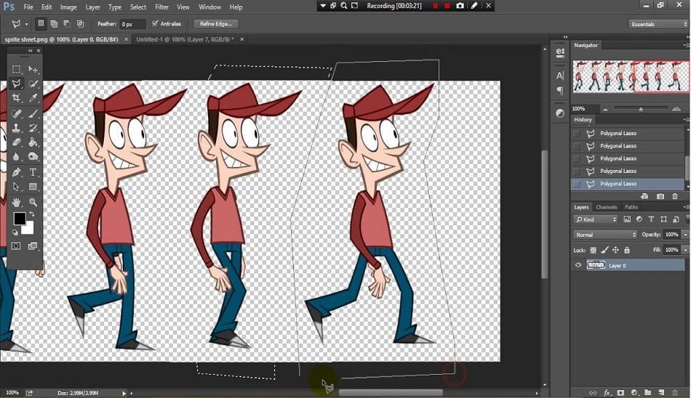Add layer mask icon in Layers panel
The width and height of the screenshot is (691, 398).
pyautogui.click(x=620, y=392)
